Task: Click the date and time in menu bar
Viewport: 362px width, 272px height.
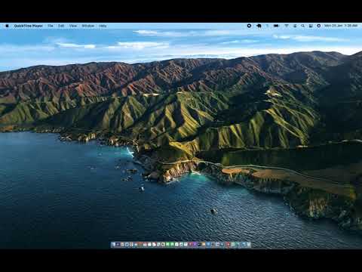Action: pyautogui.click(x=341, y=26)
